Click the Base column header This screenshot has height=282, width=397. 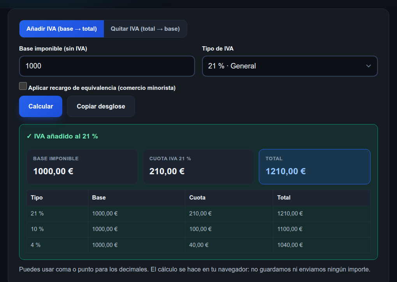pyautogui.click(x=137, y=198)
